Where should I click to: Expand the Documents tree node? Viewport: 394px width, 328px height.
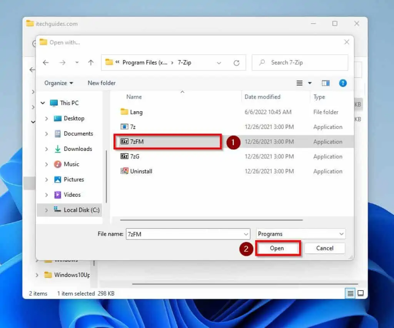[x=46, y=134]
